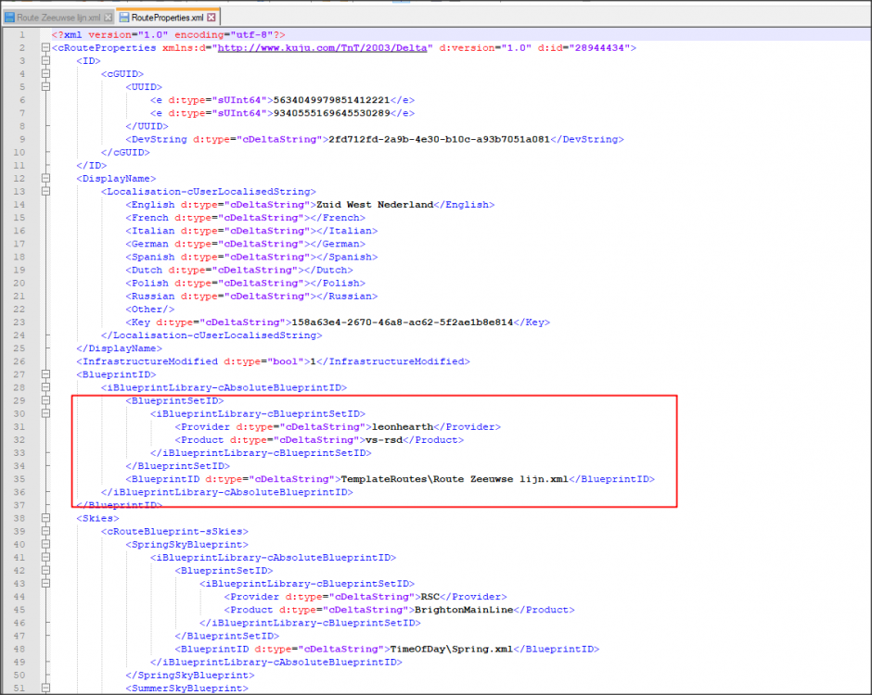Image resolution: width=872 pixels, height=695 pixels.
Task: Fold the cGUID block on line 4
Action: pos(44,74)
